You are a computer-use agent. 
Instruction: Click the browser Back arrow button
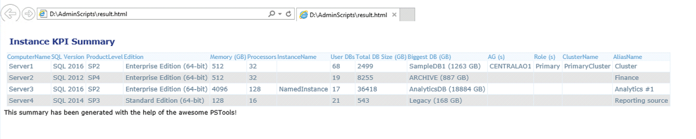pos(10,14)
